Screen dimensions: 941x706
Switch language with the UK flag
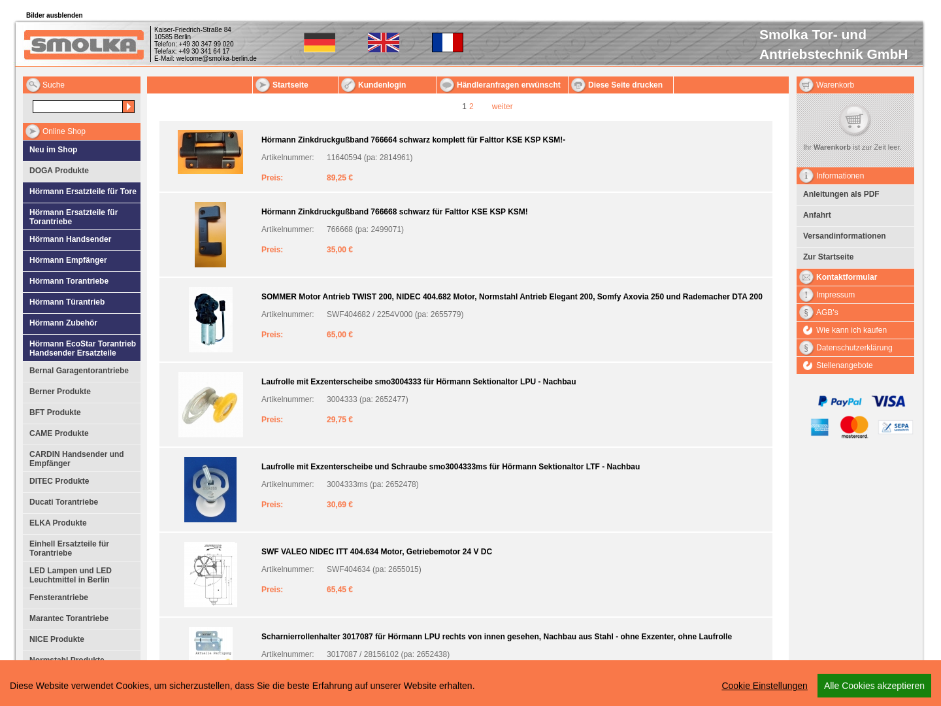tap(384, 42)
